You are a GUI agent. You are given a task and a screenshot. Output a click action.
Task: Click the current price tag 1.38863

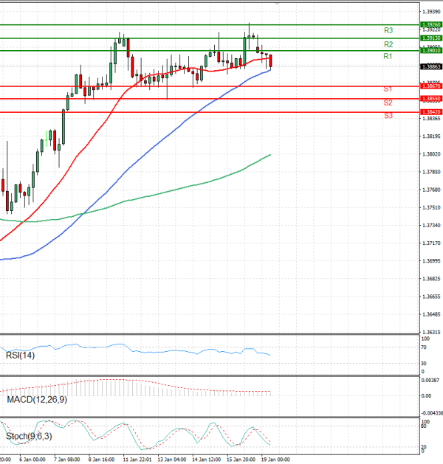click(430, 66)
